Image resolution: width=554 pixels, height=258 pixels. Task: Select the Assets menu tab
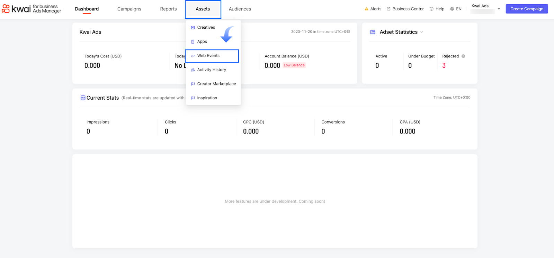pyautogui.click(x=203, y=9)
